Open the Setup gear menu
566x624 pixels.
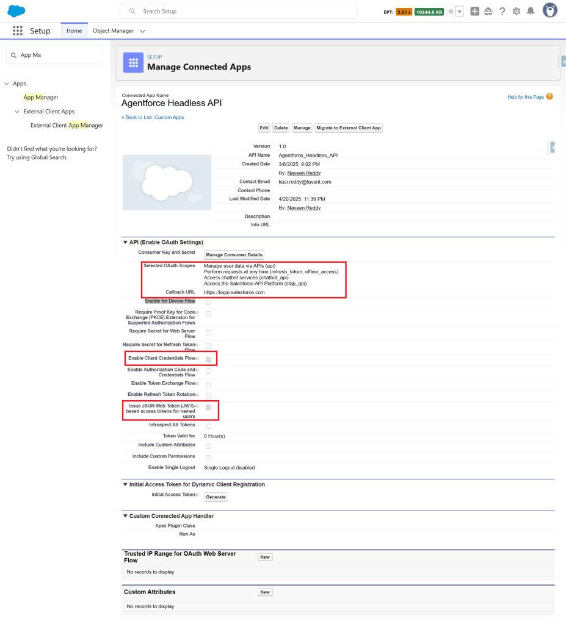[517, 12]
